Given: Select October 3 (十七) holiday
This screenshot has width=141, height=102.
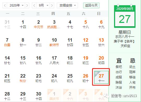Looking at the screenshot, I should coord(86,95).
